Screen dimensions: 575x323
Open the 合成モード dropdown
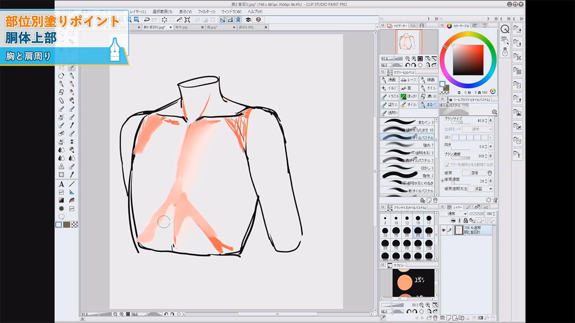point(478,129)
